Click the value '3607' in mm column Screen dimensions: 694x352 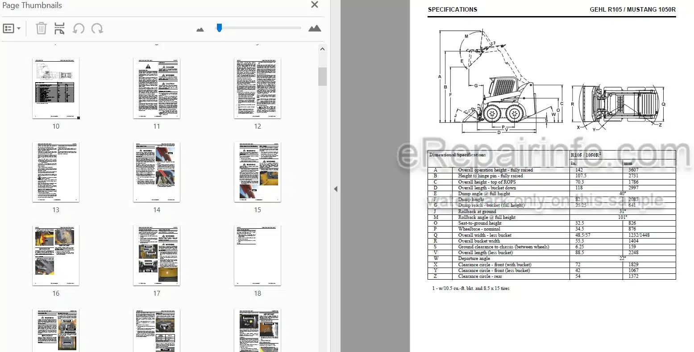point(633,170)
